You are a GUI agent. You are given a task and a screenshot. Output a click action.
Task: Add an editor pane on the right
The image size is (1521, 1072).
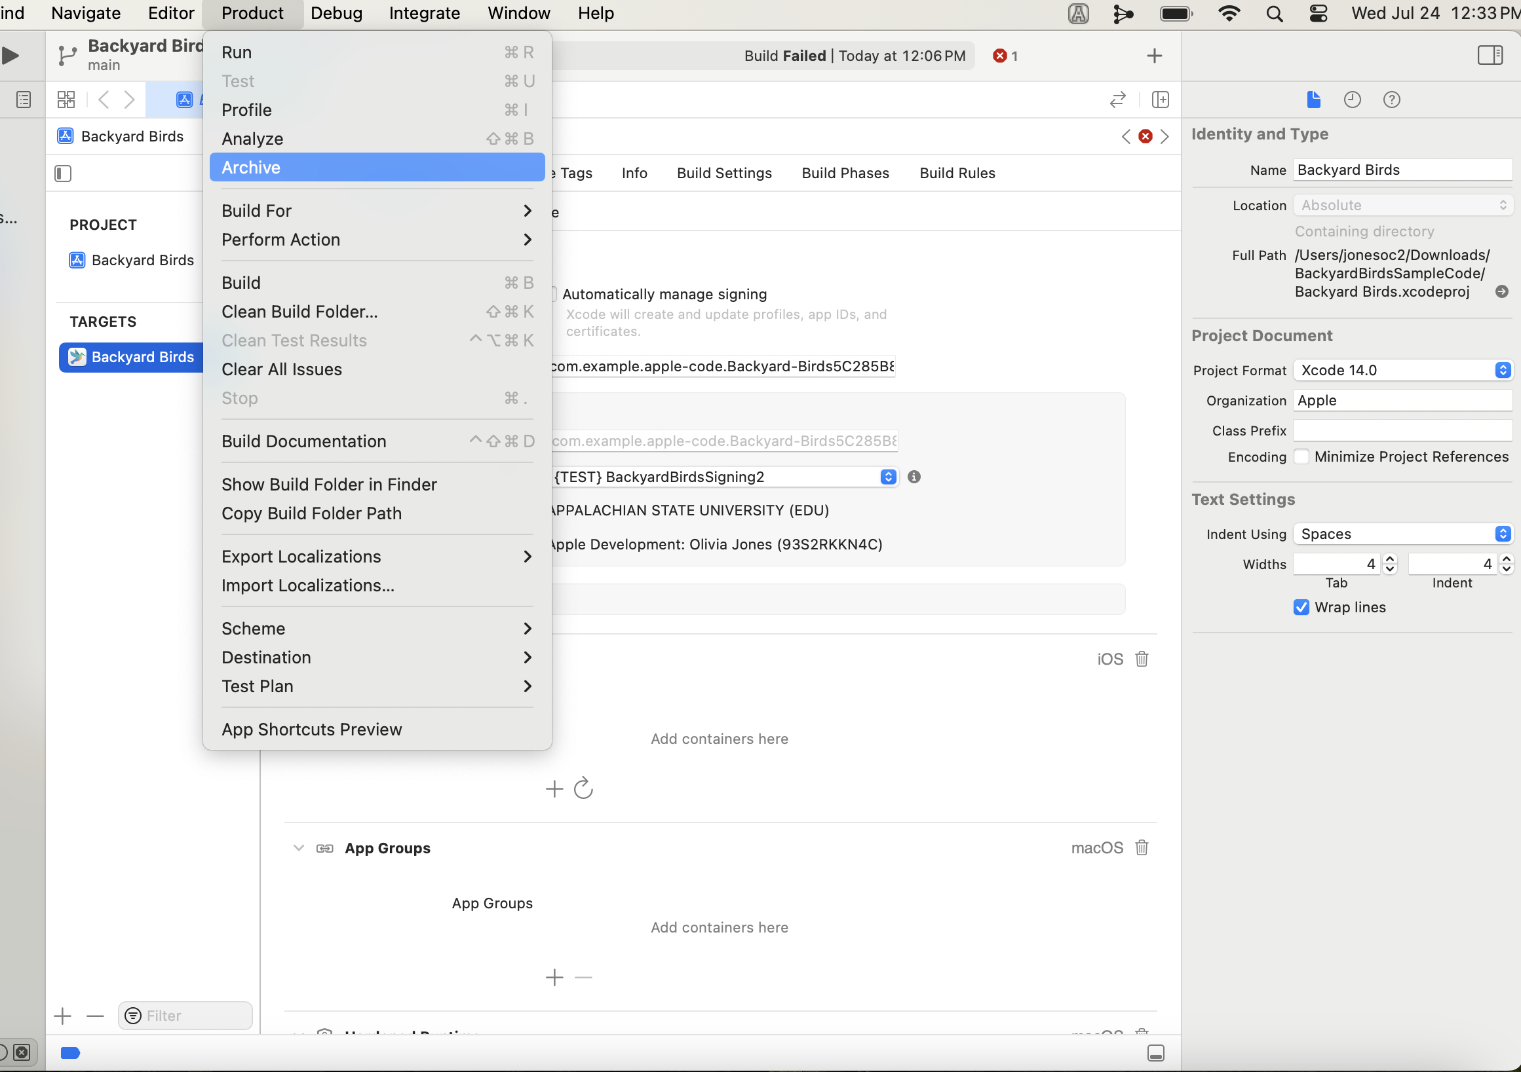click(x=1161, y=100)
